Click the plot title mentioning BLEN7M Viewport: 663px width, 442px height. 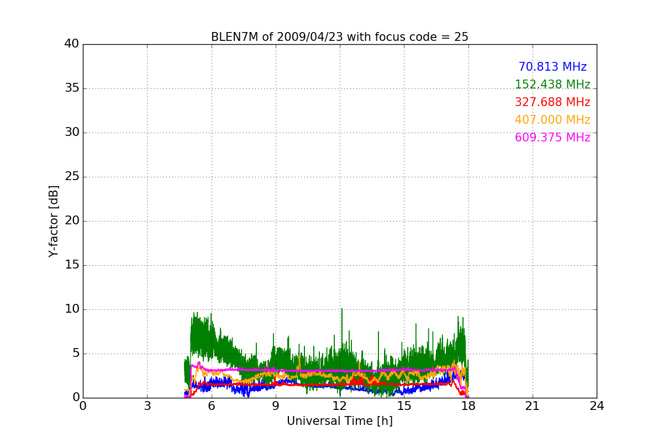pyautogui.click(x=340, y=37)
